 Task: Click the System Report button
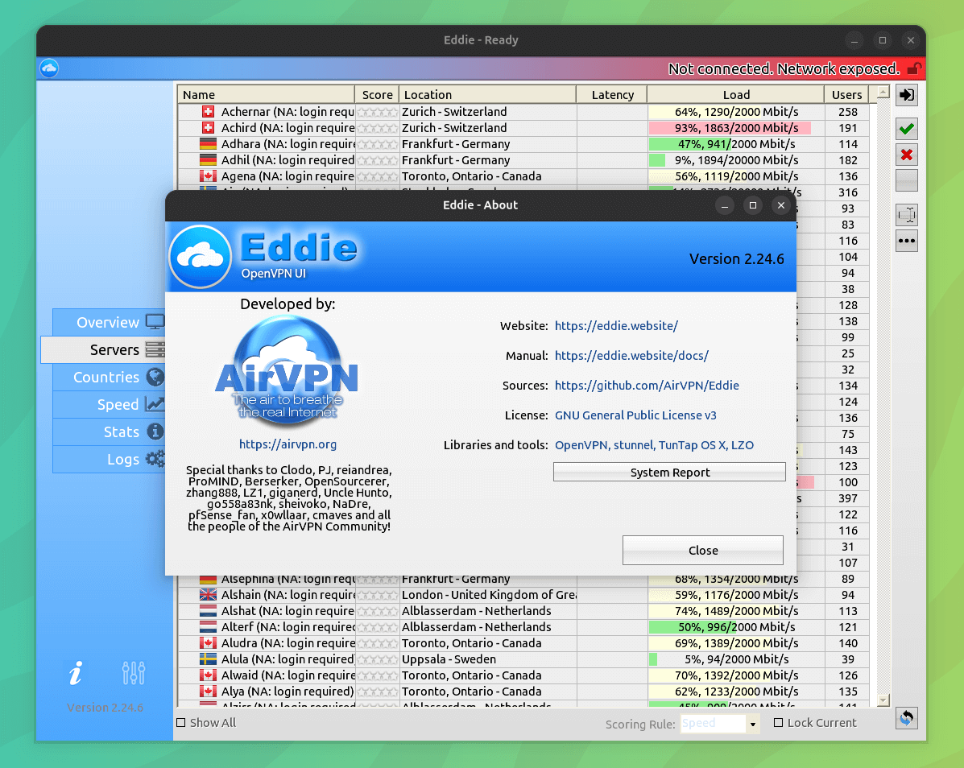point(669,472)
